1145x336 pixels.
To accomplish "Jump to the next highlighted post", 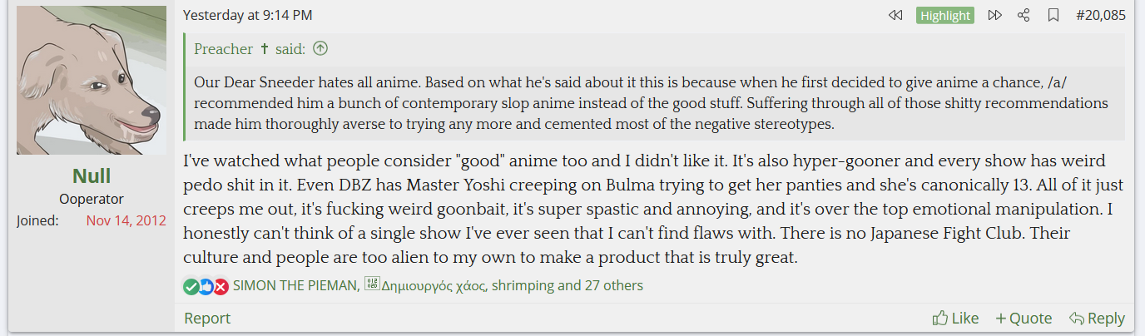I will point(994,15).
